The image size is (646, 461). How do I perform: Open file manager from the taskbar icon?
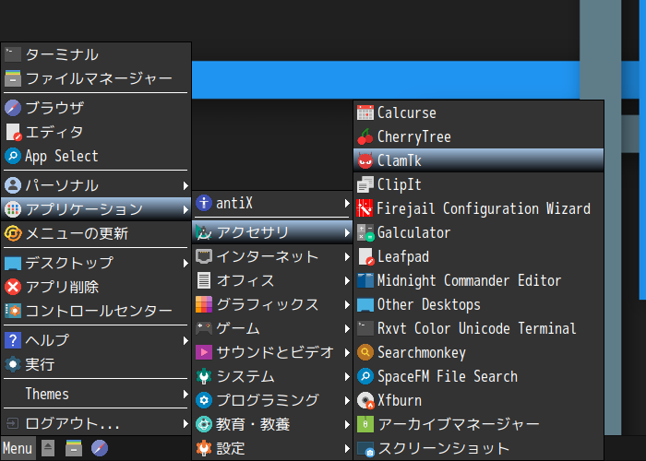click(74, 448)
